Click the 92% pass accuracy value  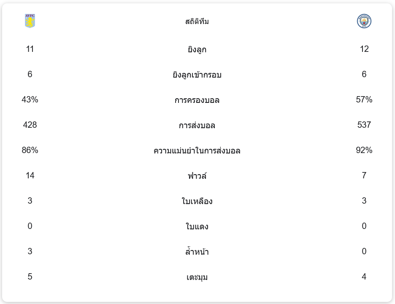point(364,150)
